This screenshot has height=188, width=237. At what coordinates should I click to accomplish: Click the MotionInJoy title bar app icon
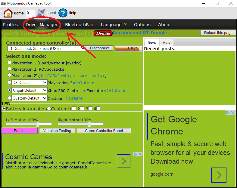(x=4, y=3)
